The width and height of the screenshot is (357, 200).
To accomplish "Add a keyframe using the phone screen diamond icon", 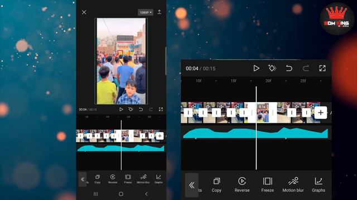I will pyautogui.click(x=131, y=109).
